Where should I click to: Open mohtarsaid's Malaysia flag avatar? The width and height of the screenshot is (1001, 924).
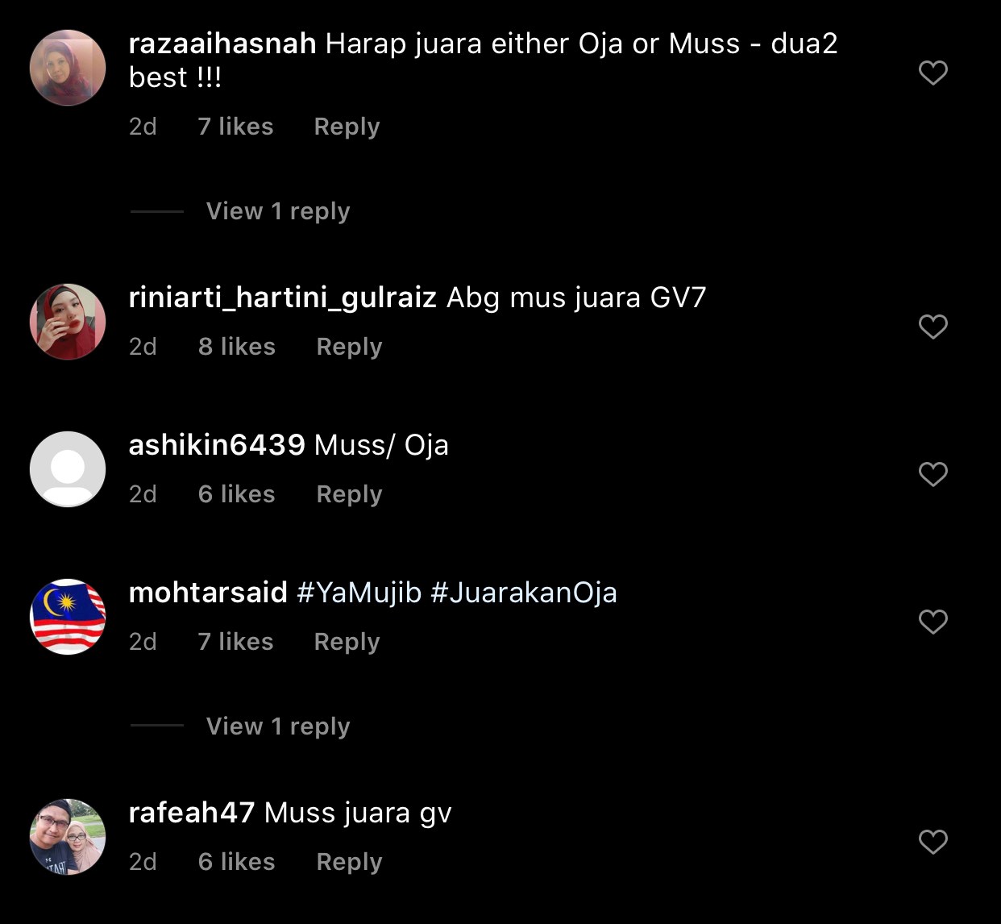(x=68, y=617)
